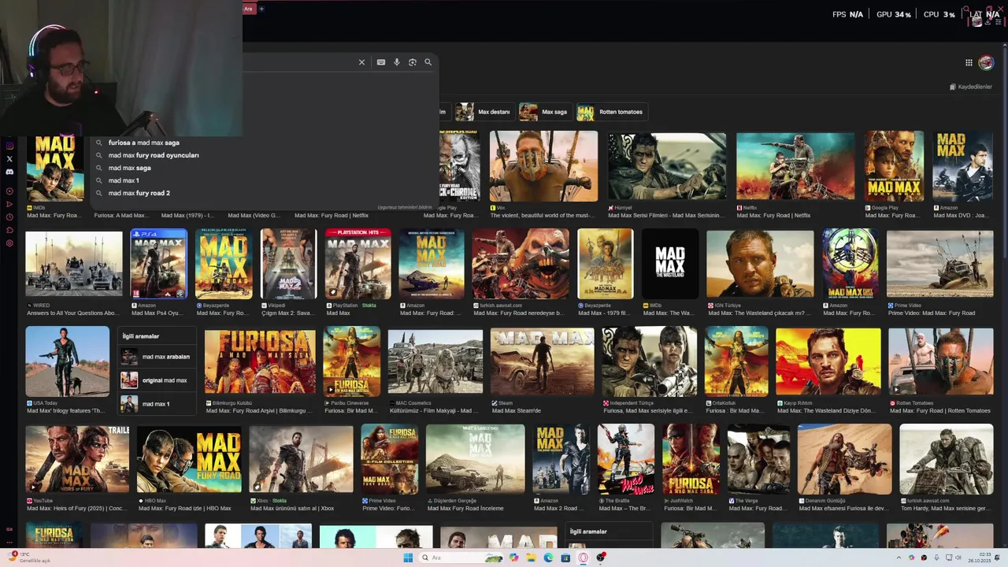Open the heart bookmarks icon in sidebar
This screenshot has width=1008, height=567.
[9, 230]
